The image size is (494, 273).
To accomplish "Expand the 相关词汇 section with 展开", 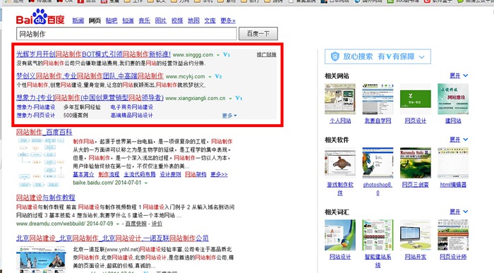I will 459,212.
